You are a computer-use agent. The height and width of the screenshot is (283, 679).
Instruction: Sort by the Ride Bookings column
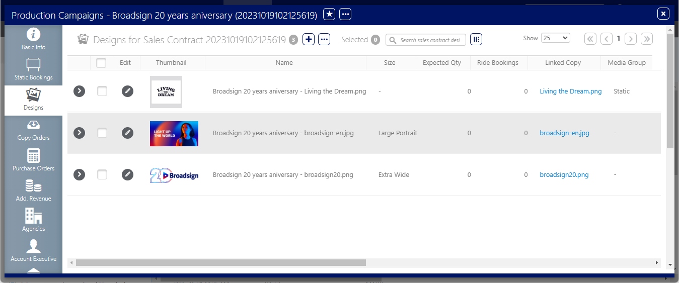pos(498,63)
